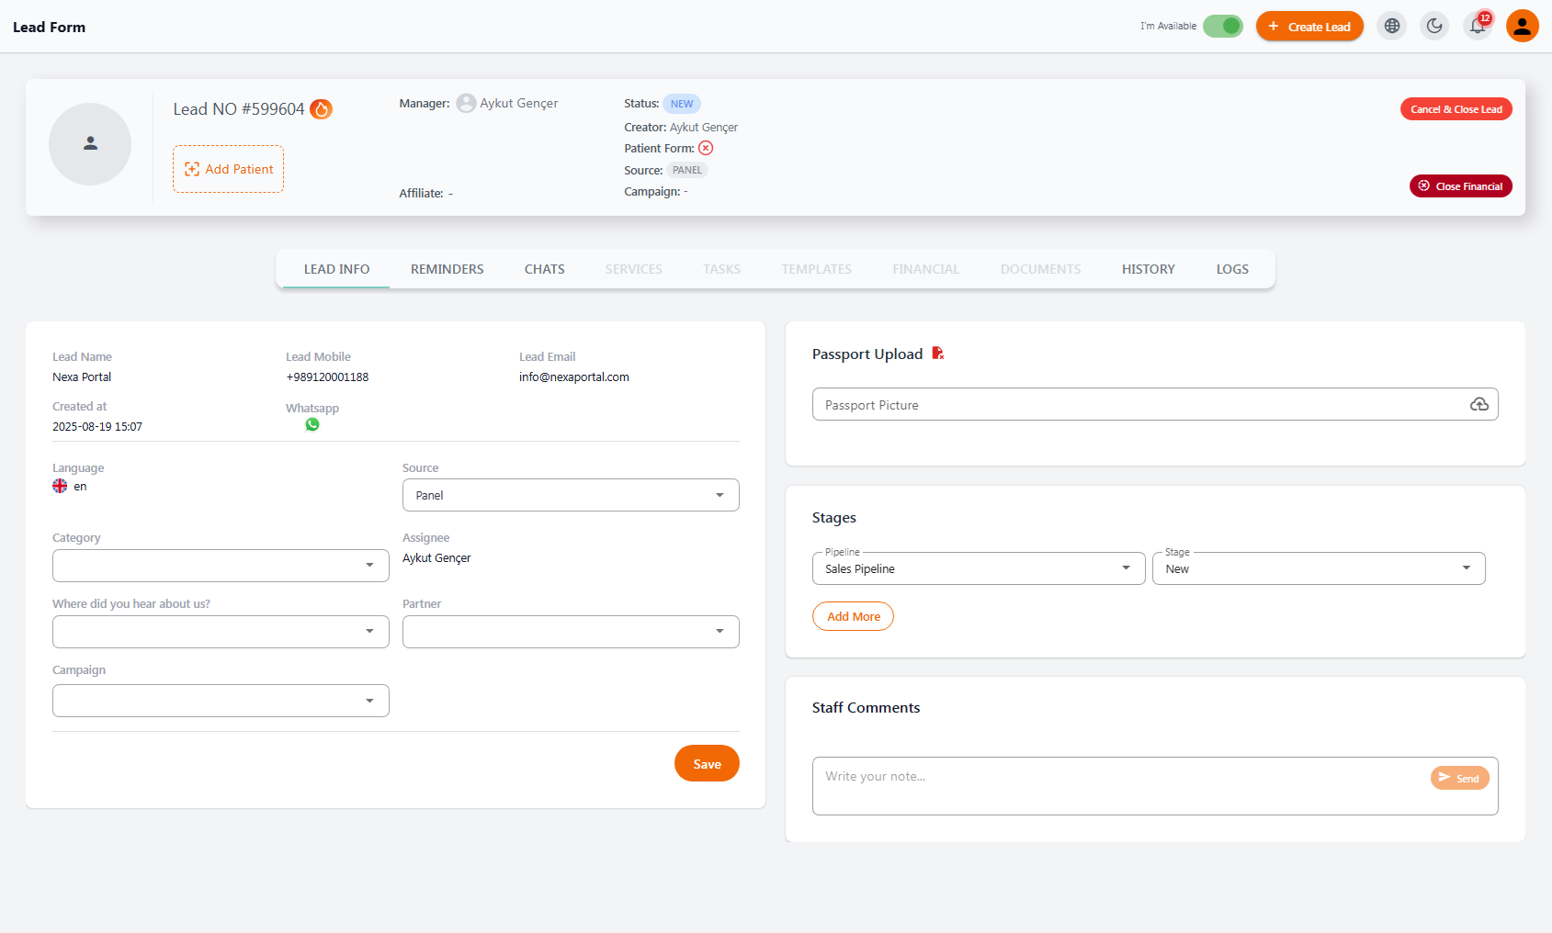
Task: Click the Patient Form red X icon
Action: pos(706,148)
